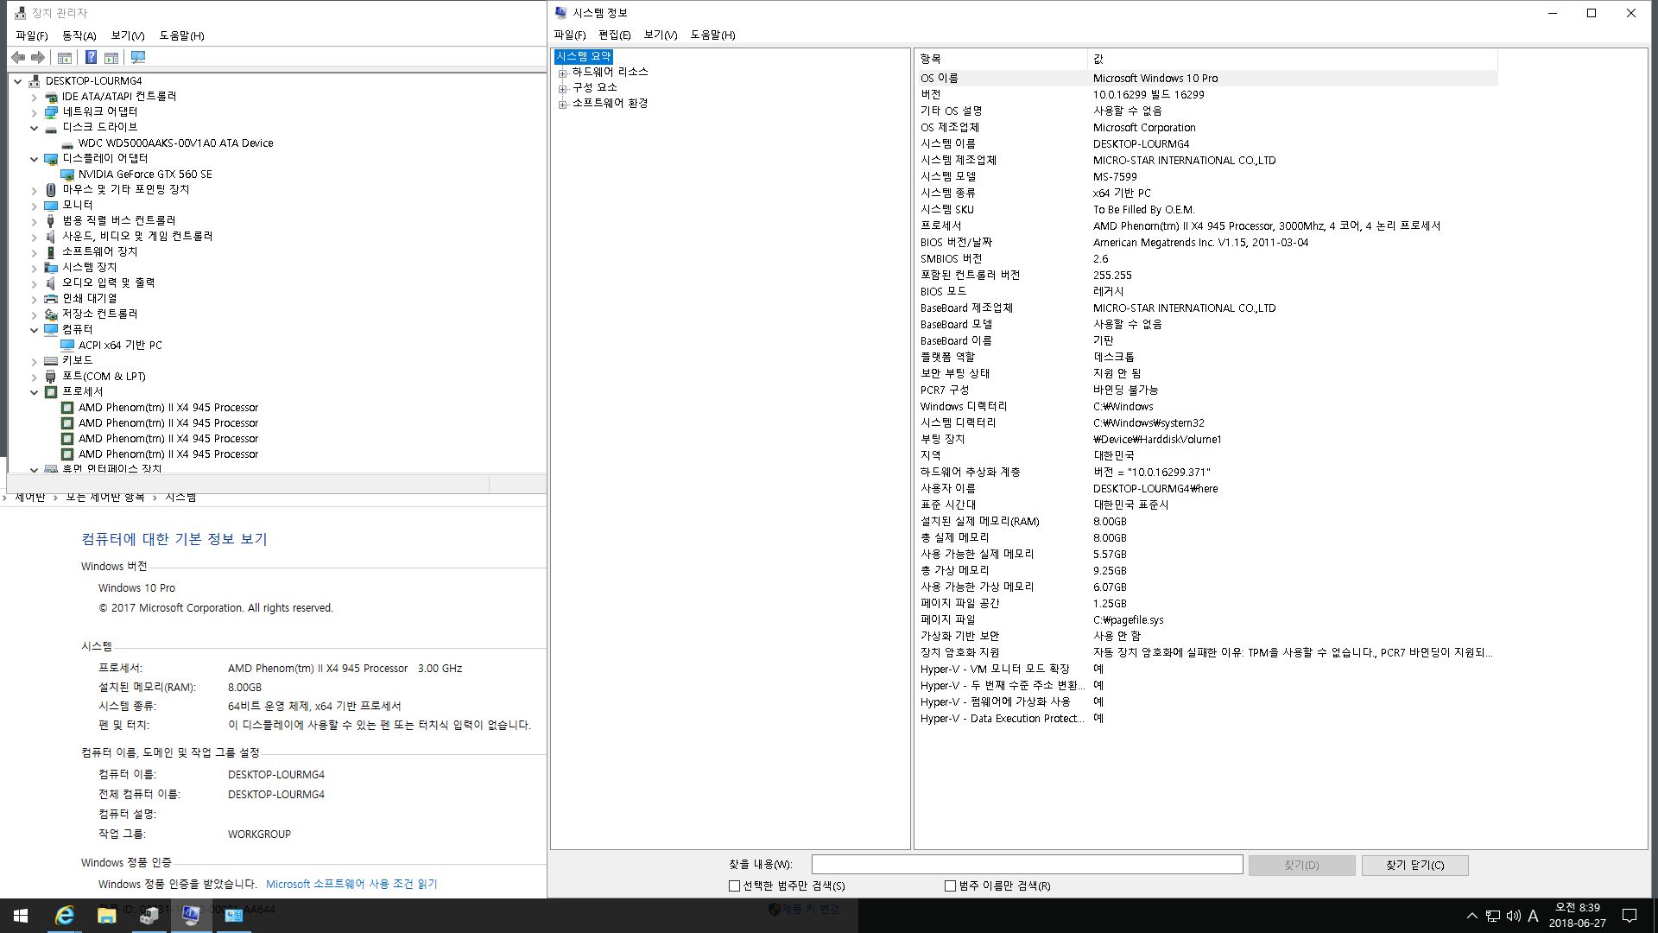
Task: Open Internet Explorer from taskbar
Action: coord(65,916)
